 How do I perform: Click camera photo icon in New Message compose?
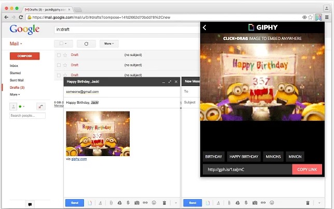tap(255, 203)
